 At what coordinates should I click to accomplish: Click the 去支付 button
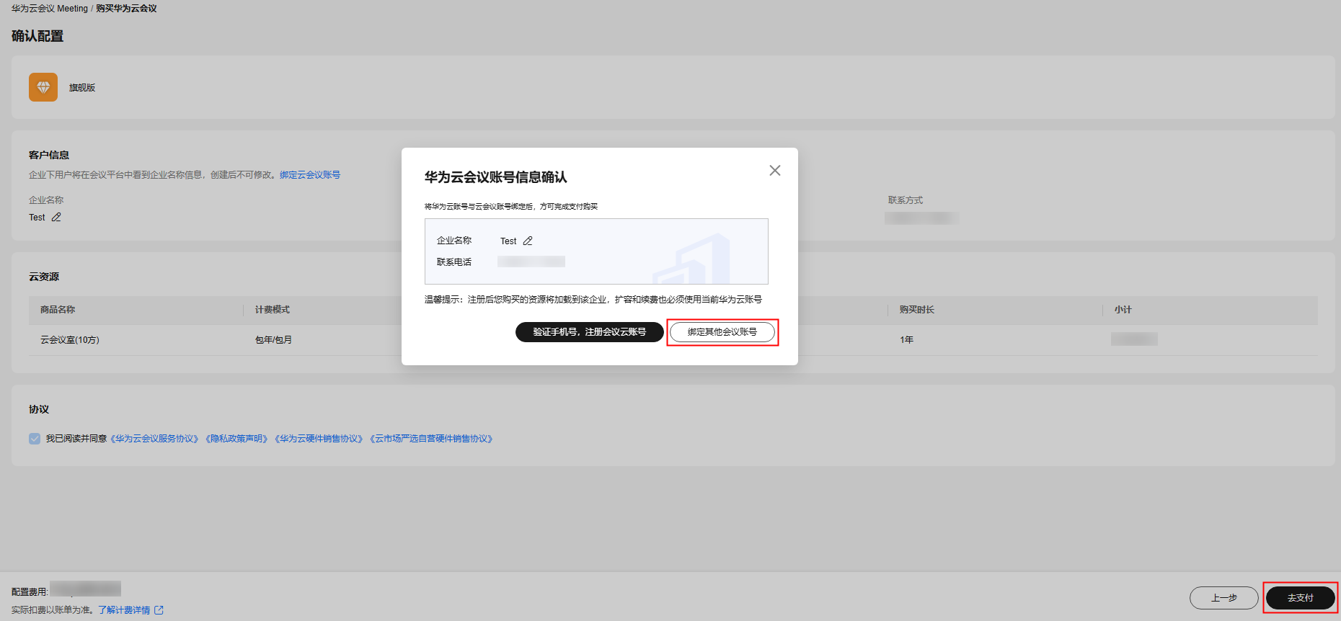point(1301,598)
